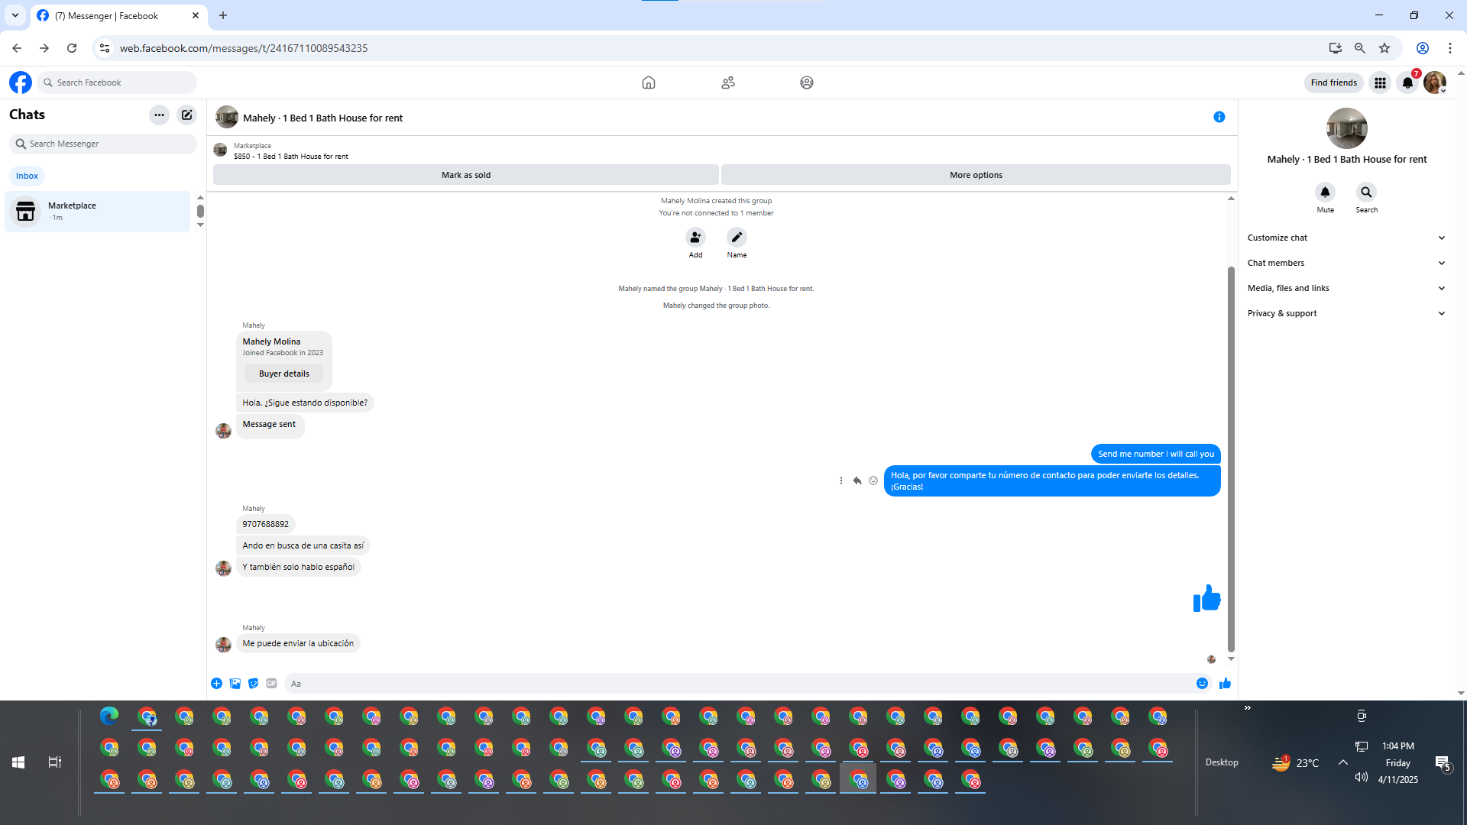Go to the Home feed icon
The width and height of the screenshot is (1467, 825).
click(x=649, y=82)
